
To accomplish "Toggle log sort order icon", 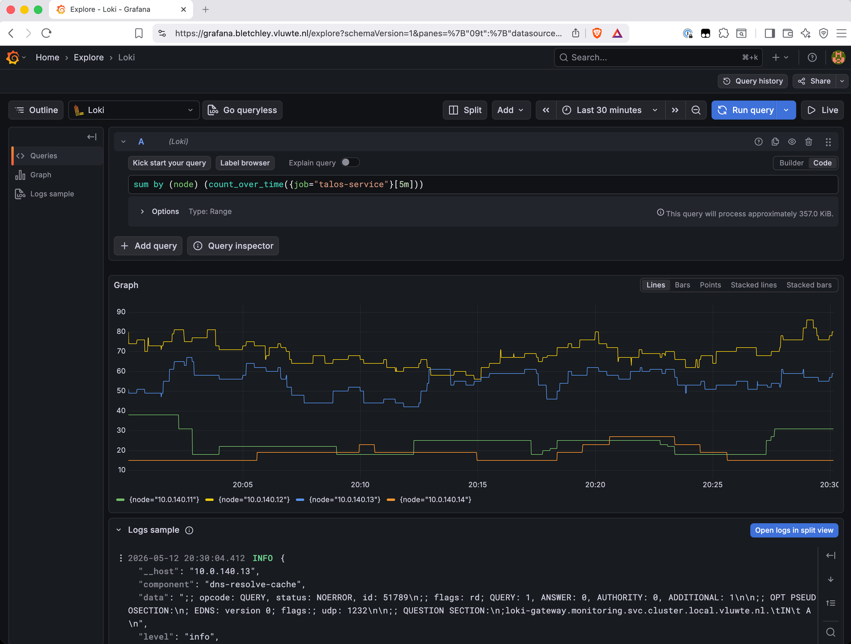I will [x=831, y=603].
